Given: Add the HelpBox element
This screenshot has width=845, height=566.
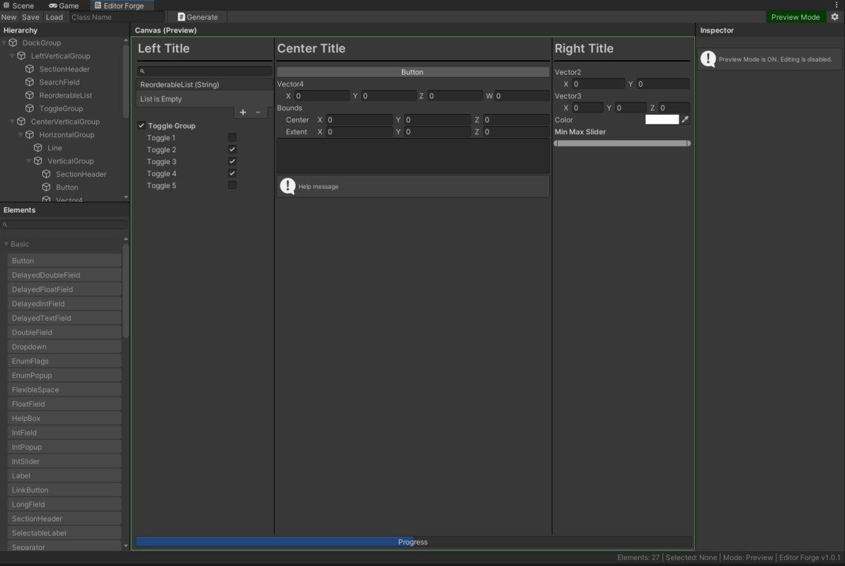Looking at the screenshot, I should tap(64, 418).
